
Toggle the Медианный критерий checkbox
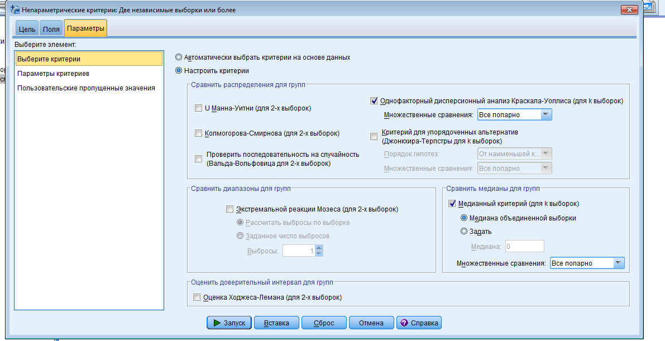[452, 204]
